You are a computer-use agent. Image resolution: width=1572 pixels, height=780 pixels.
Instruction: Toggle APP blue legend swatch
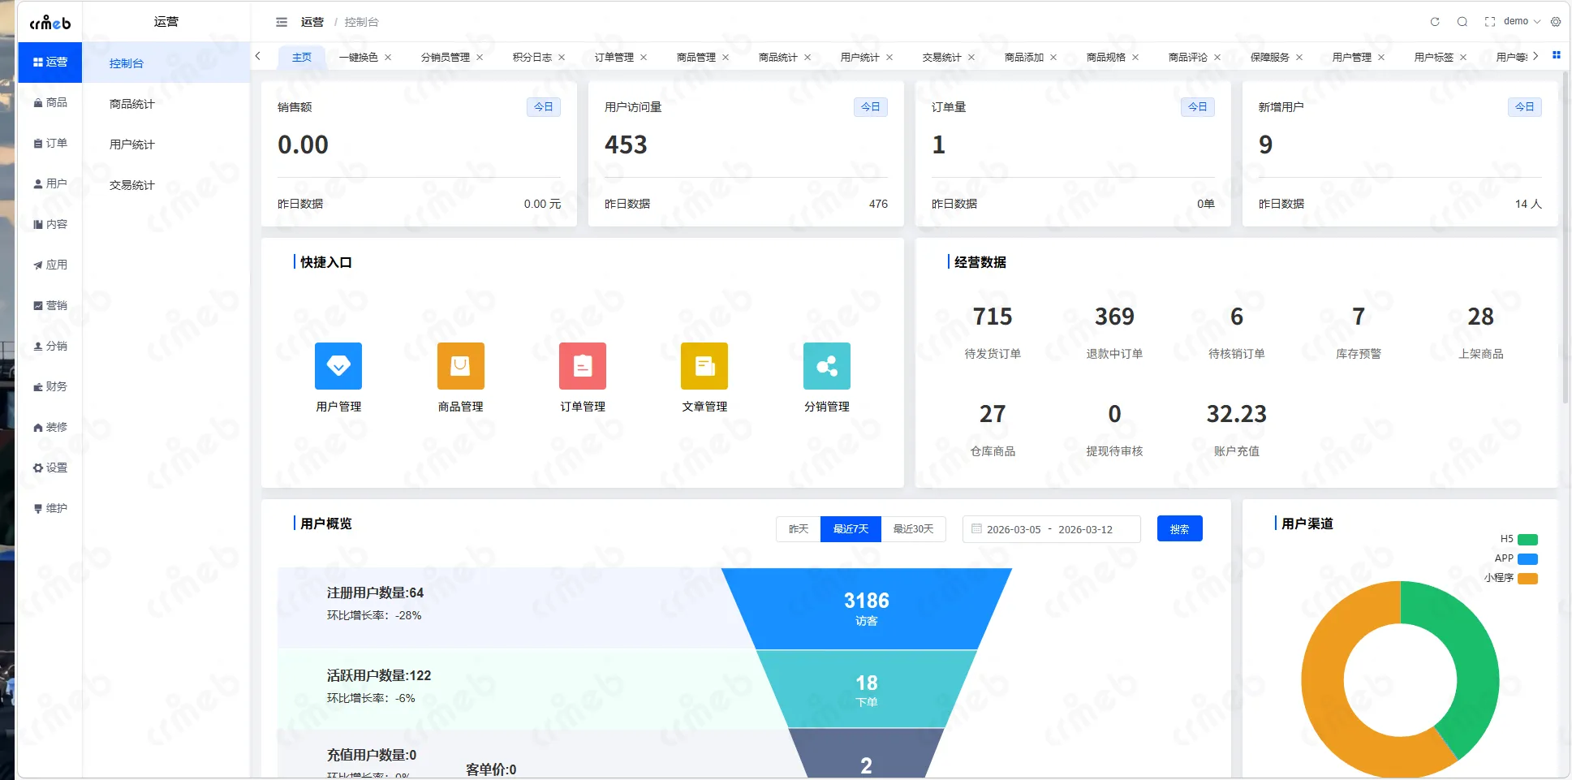point(1527,558)
